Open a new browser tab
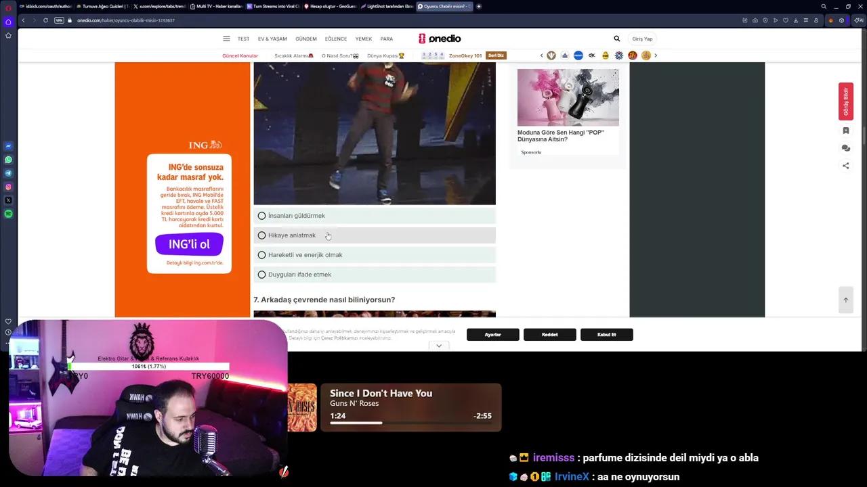The width and height of the screenshot is (867, 487). click(479, 6)
